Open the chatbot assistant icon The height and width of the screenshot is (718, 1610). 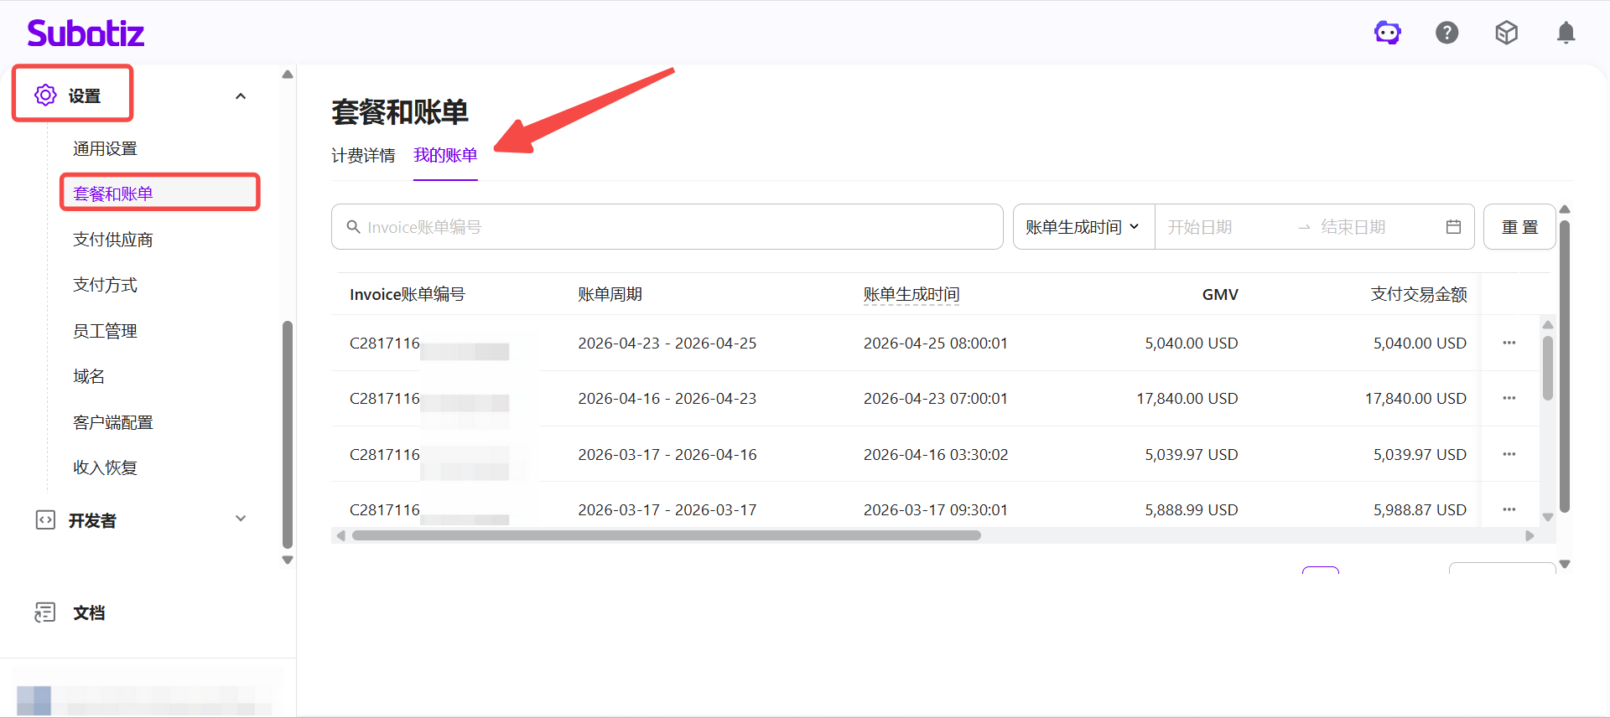(x=1388, y=33)
